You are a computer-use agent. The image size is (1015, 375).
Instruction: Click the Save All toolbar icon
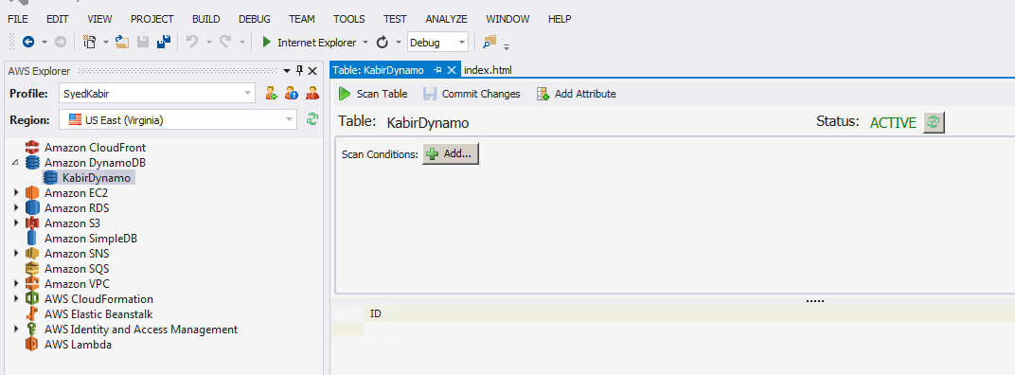tap(164, 42)
